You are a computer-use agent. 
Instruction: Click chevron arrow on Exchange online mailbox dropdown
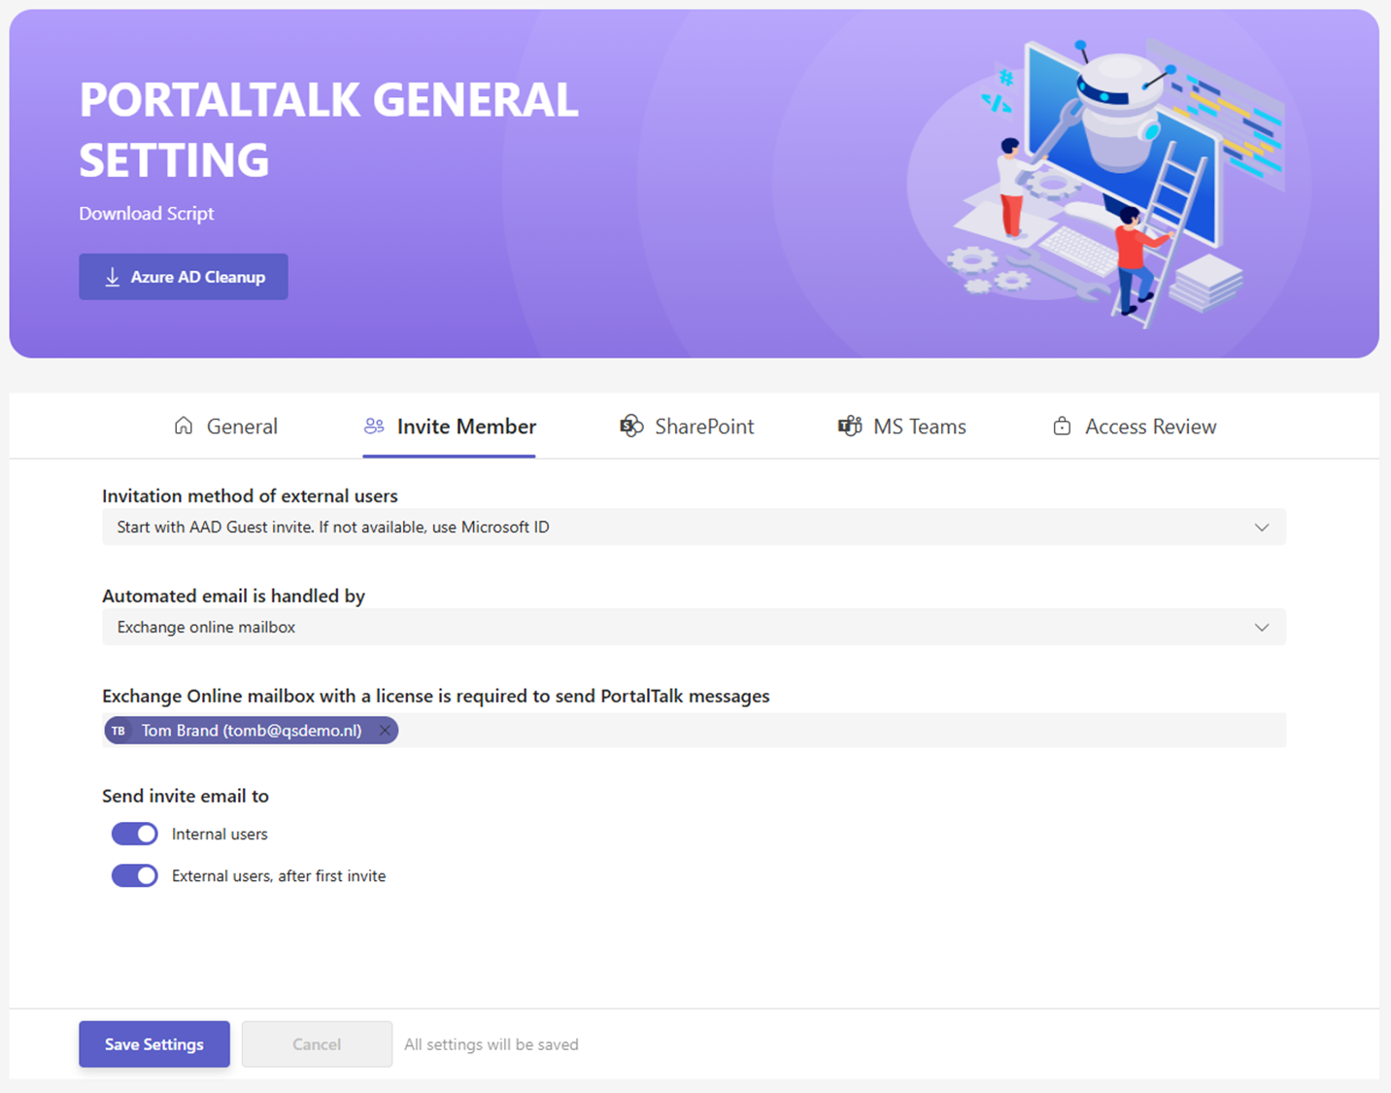click(x=1261, y=628)
